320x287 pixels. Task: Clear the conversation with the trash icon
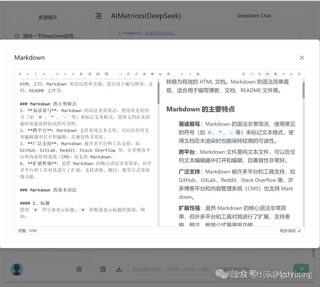(x=103, y=269)
